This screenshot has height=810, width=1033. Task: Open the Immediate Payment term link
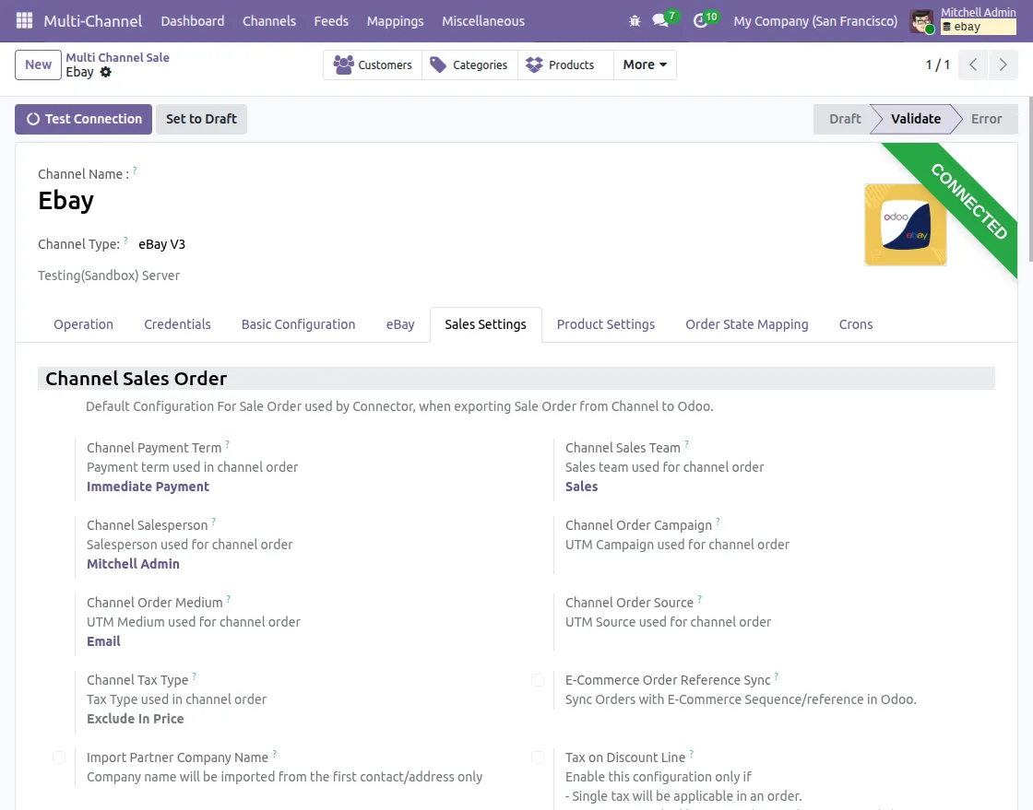tap(148, 487)
